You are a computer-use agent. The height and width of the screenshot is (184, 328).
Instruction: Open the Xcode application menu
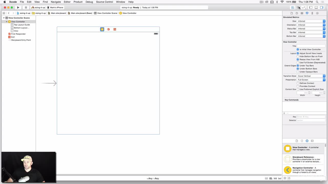(x=13, y=2)
